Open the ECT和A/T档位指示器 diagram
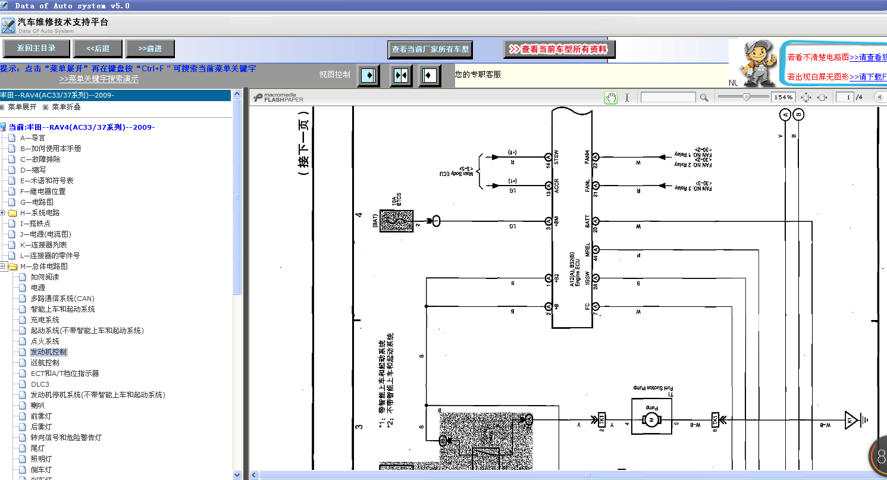The height and width of the screenshot is (480, 887). pyautogui.click(x=65, y=374)
